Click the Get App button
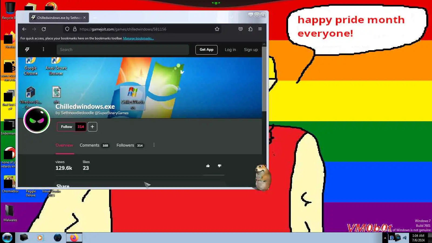 pos(207,50)
